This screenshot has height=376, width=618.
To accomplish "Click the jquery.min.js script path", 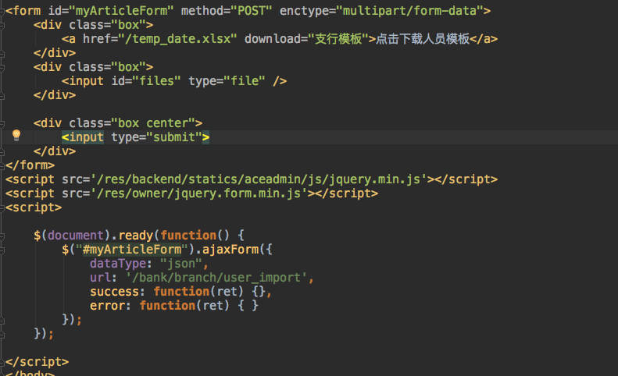I will (x=259, y=179).
